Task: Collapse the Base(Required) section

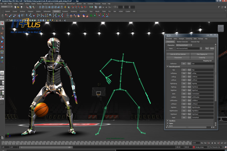Action: (x=168, y=67)
